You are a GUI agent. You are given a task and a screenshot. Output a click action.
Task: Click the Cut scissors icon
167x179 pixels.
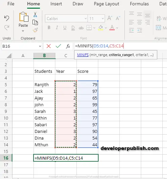(x=35, y=15)
